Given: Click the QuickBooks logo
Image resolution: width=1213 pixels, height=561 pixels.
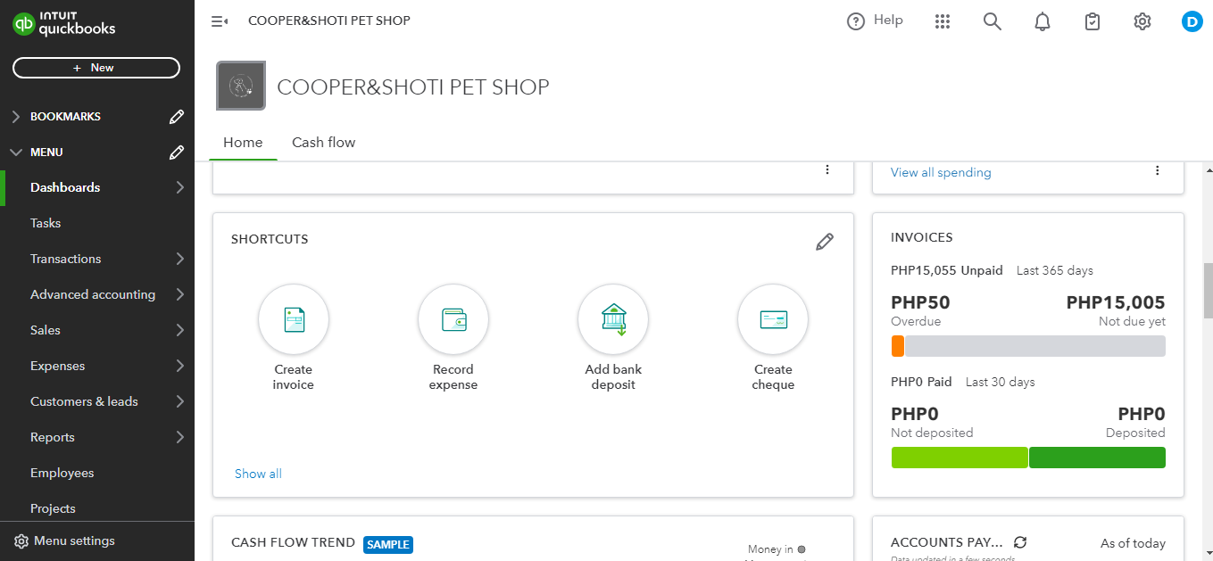Looking at the screenshot, I should pyautogui.click(x=64, y=24).
